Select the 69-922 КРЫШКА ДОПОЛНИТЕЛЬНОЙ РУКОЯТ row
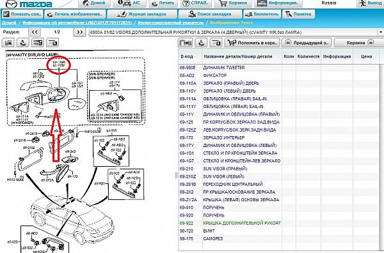 (279, 223)
